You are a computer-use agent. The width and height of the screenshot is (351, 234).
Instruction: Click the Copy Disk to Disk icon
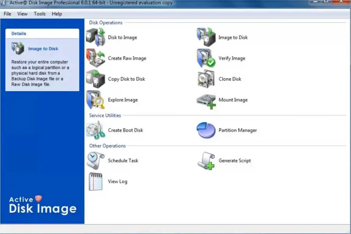(x=96, y=79)
